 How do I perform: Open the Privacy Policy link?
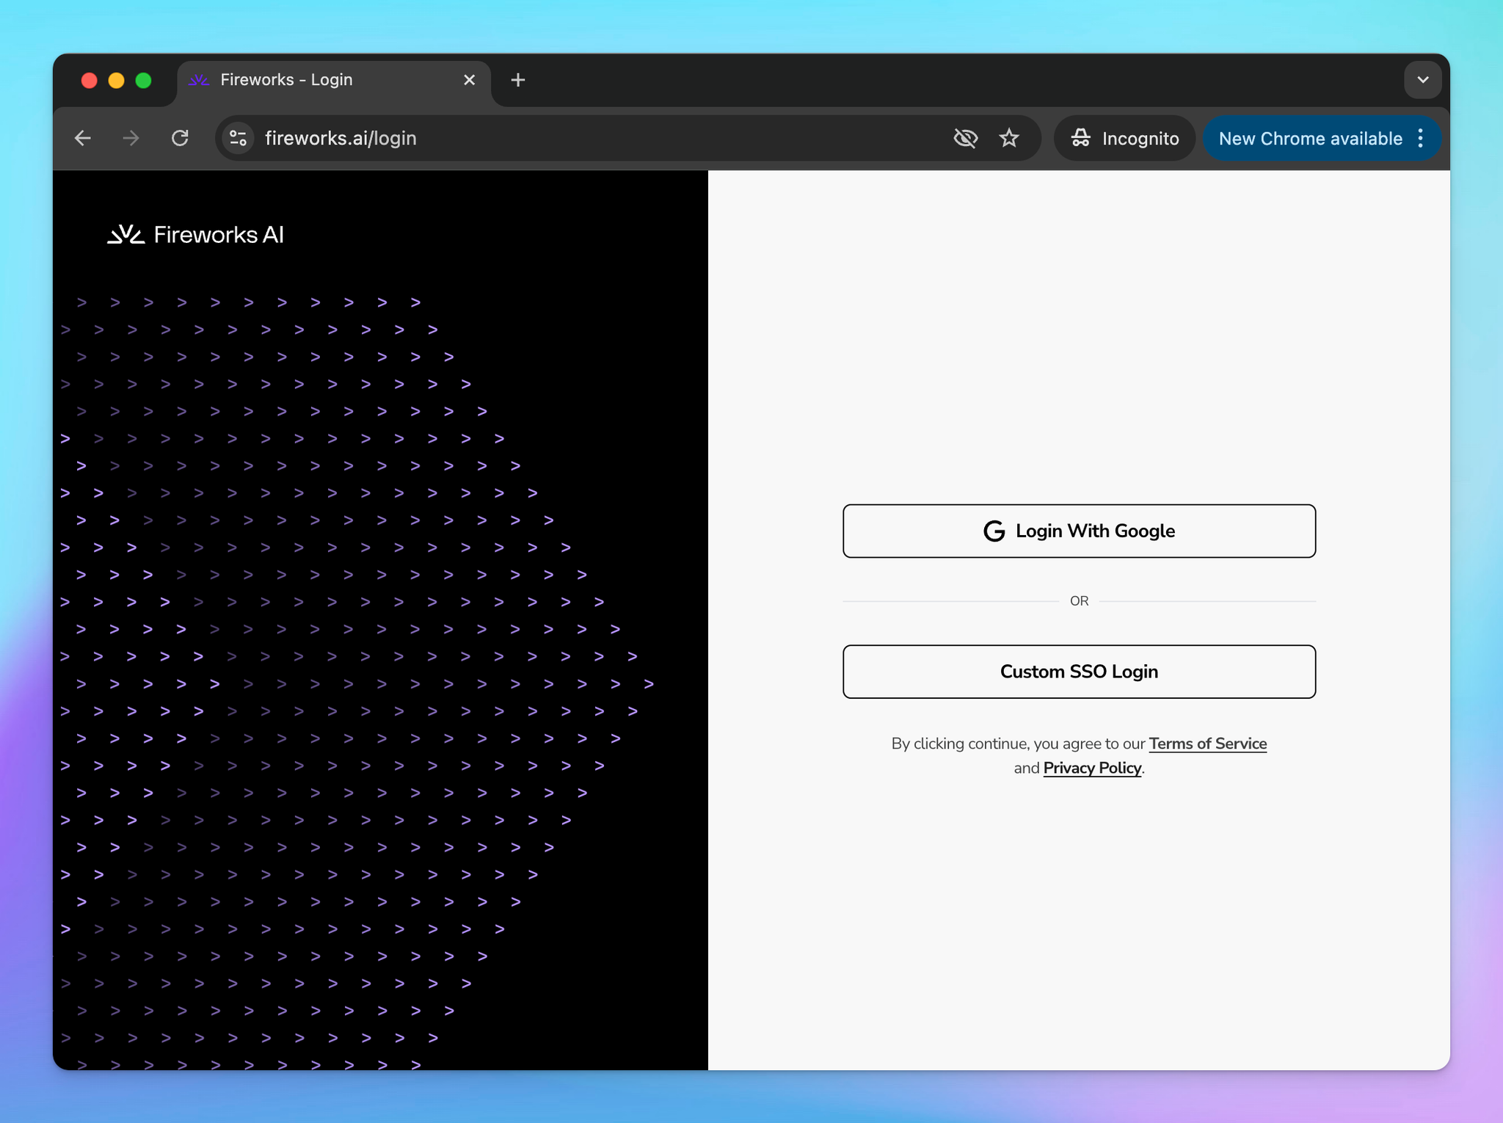[1092, 768]
